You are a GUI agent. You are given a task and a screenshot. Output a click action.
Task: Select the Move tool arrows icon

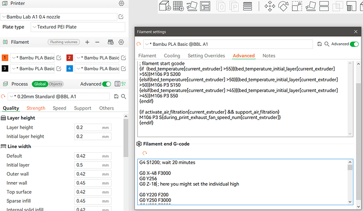pyautogui.click(x=270, y=6)
